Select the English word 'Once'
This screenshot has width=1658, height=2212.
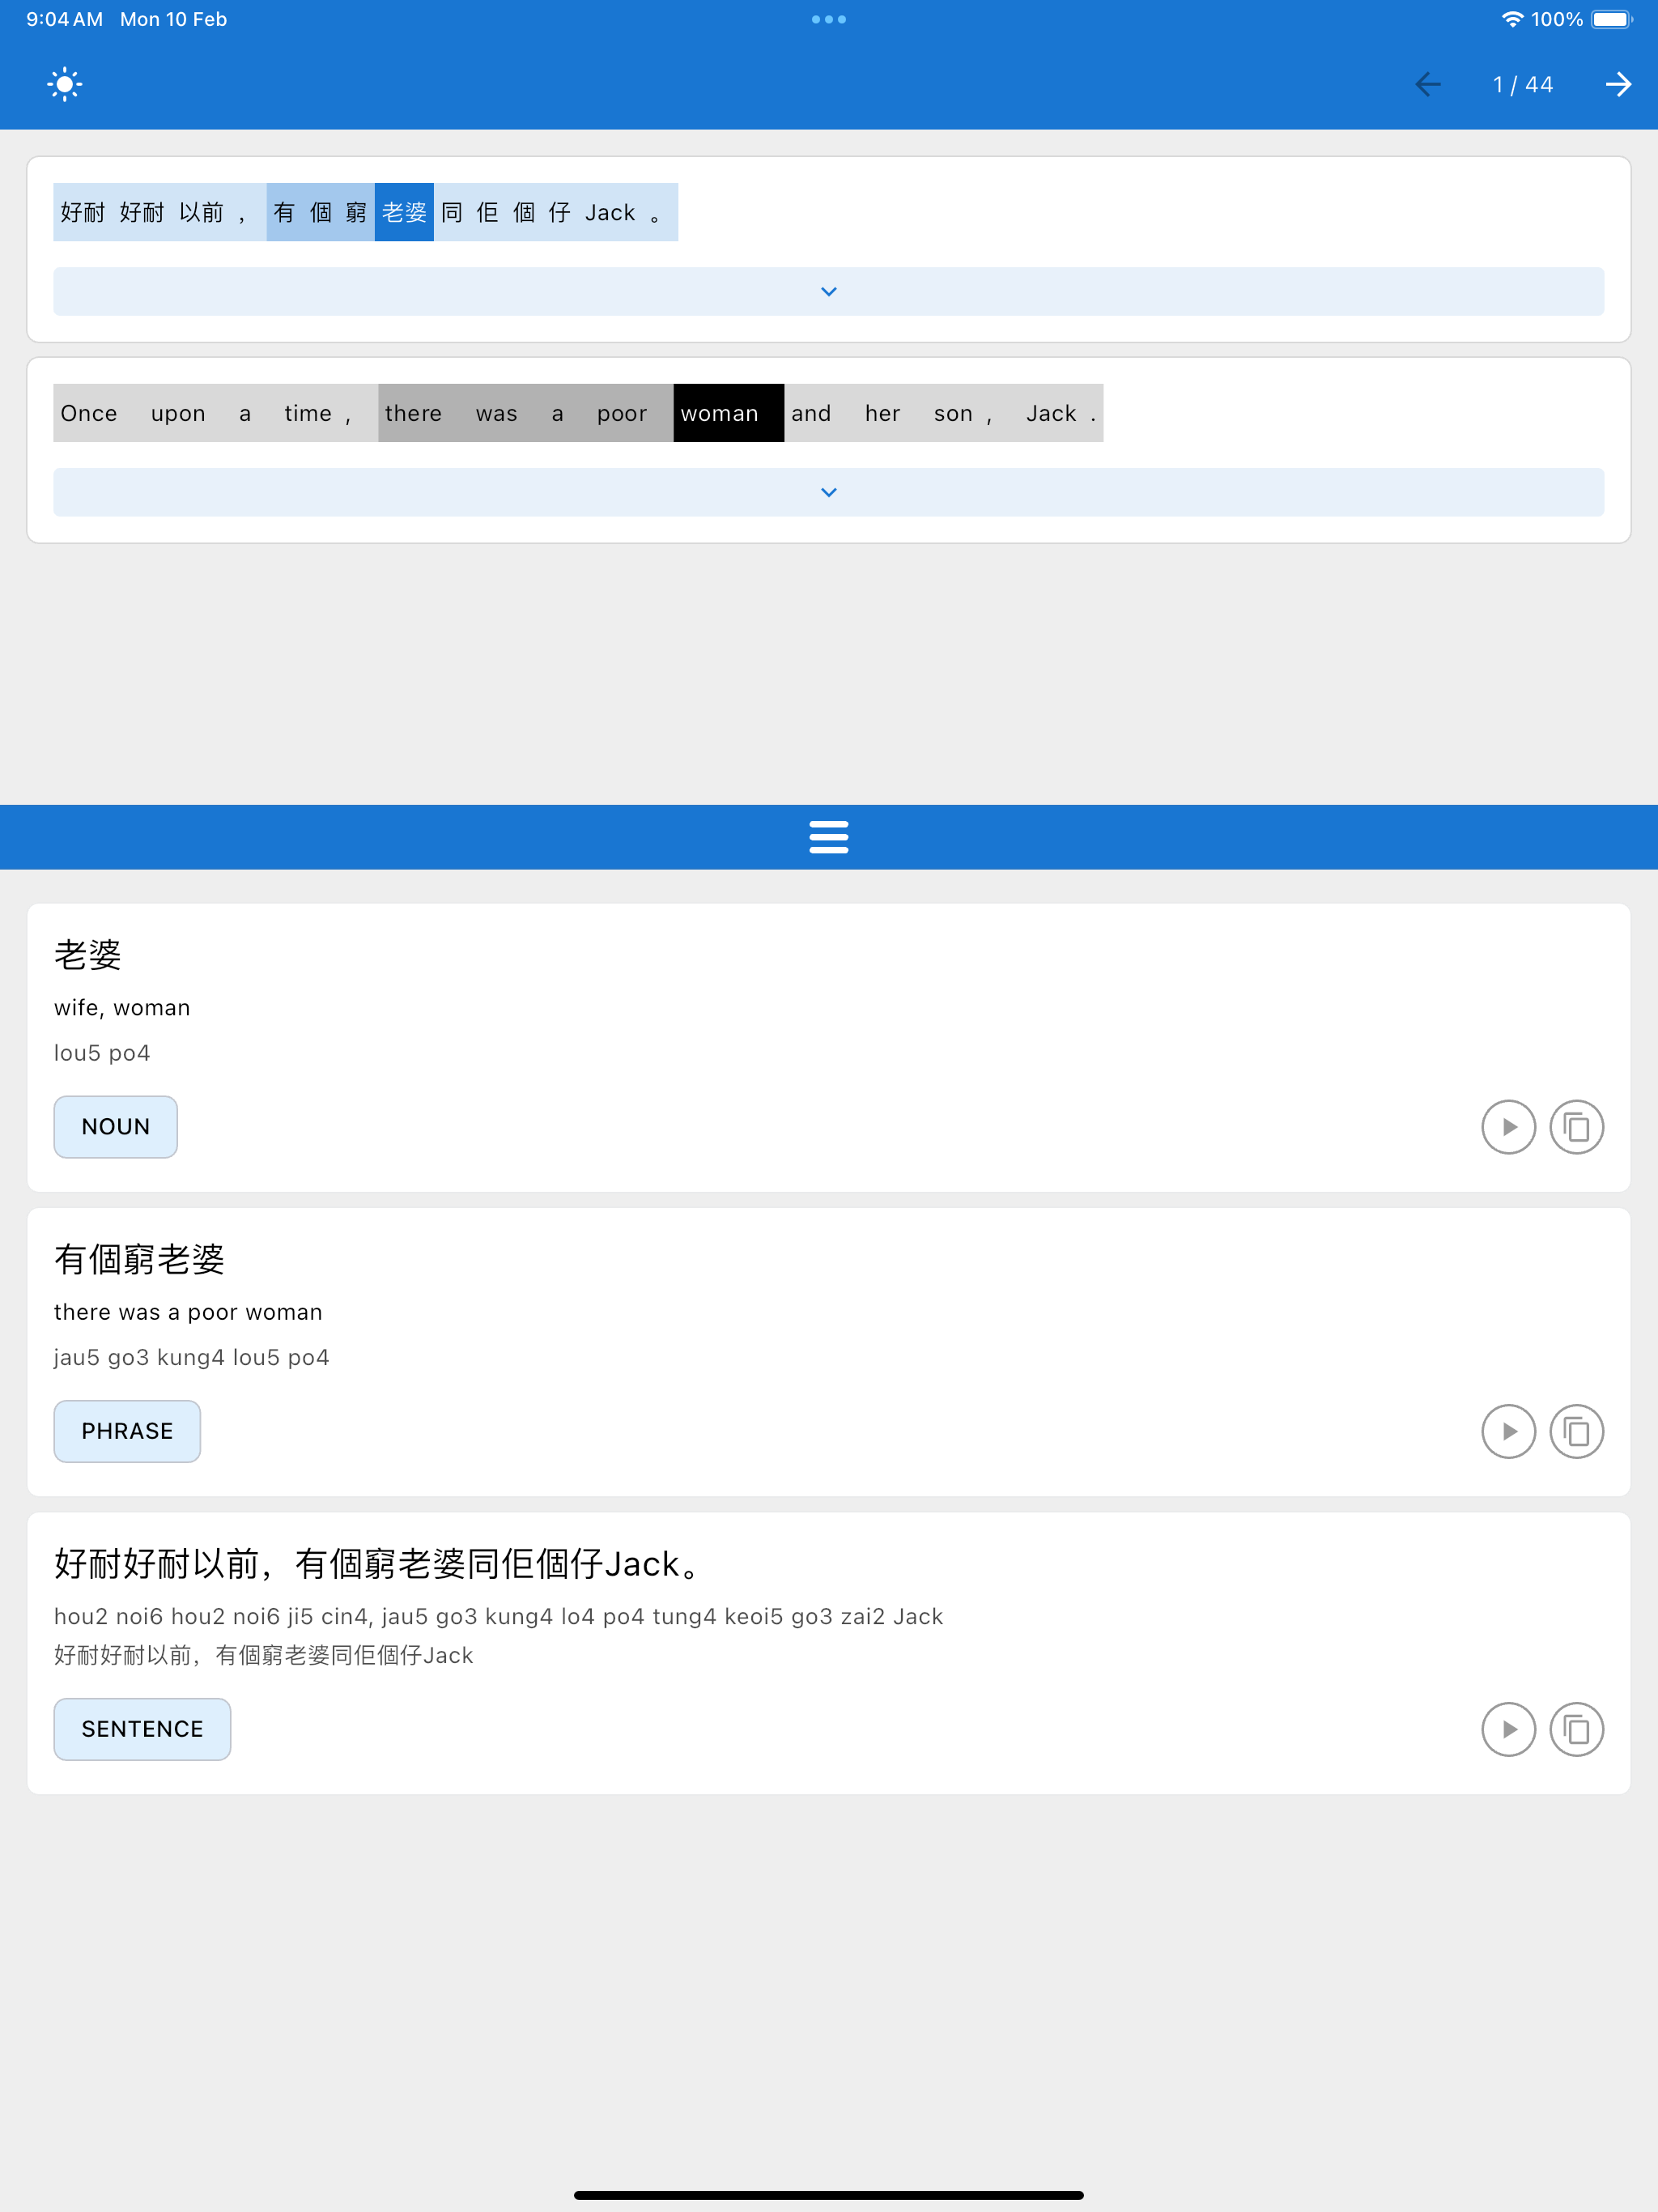[89, 413]
